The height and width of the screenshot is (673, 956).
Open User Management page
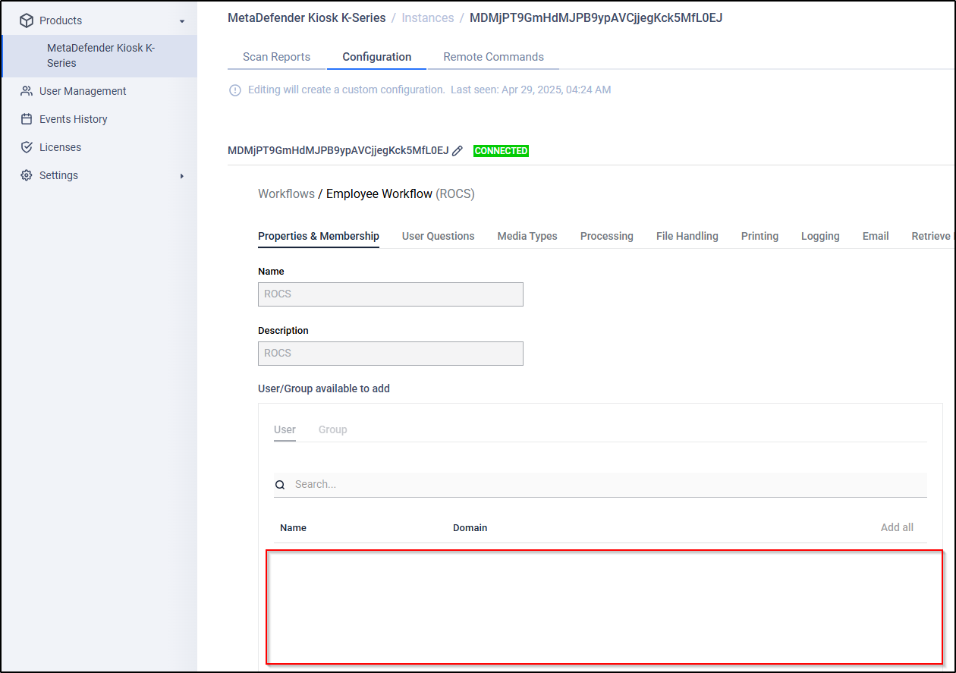(x=83, y=91)
